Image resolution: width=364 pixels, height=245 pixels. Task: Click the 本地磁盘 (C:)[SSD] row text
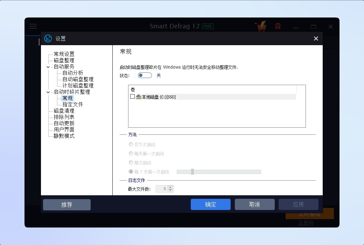click(159, 97)
